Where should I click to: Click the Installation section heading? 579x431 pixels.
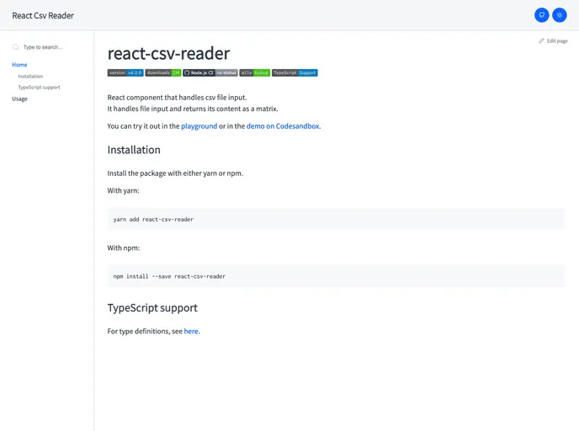click(x=134, y=150)
